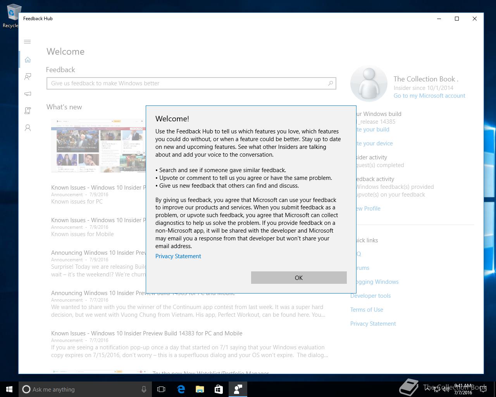Open the Store from the taskbar
This screenshot has height=397, width=496.
tap(219, 389)
